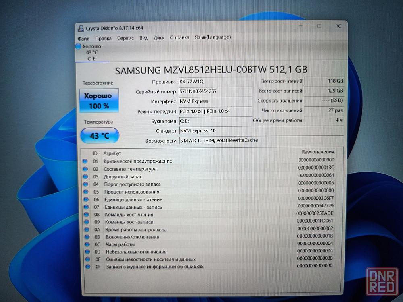Open the Сервис menu

(125, 38)
